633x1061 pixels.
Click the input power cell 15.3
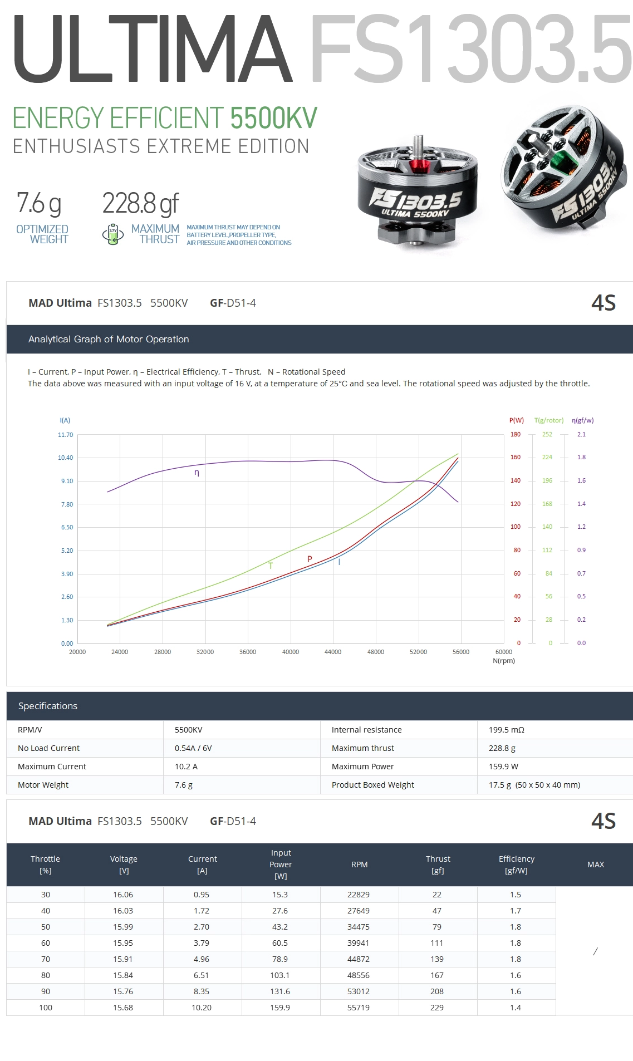pyautogui.click(x=280, y=895)
